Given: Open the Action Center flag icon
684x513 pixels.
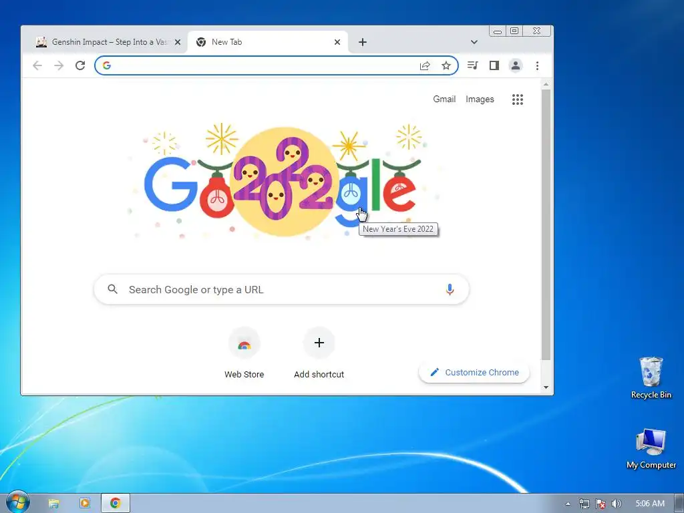Looking at the screenshot, I should tap(601, 504).
